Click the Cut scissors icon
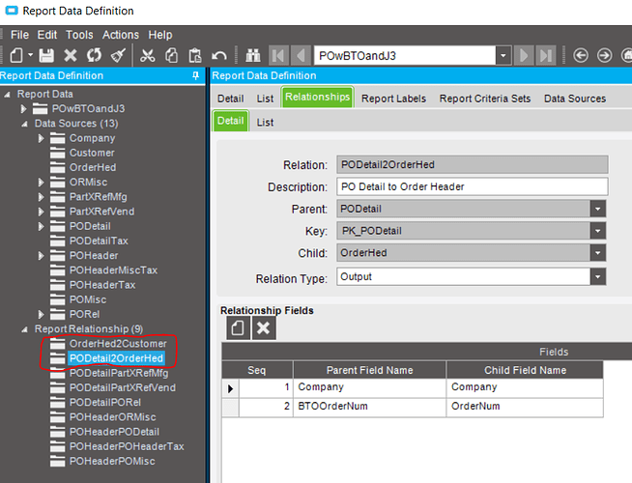Viewport: 632px width, 483px height. [147, 56]
